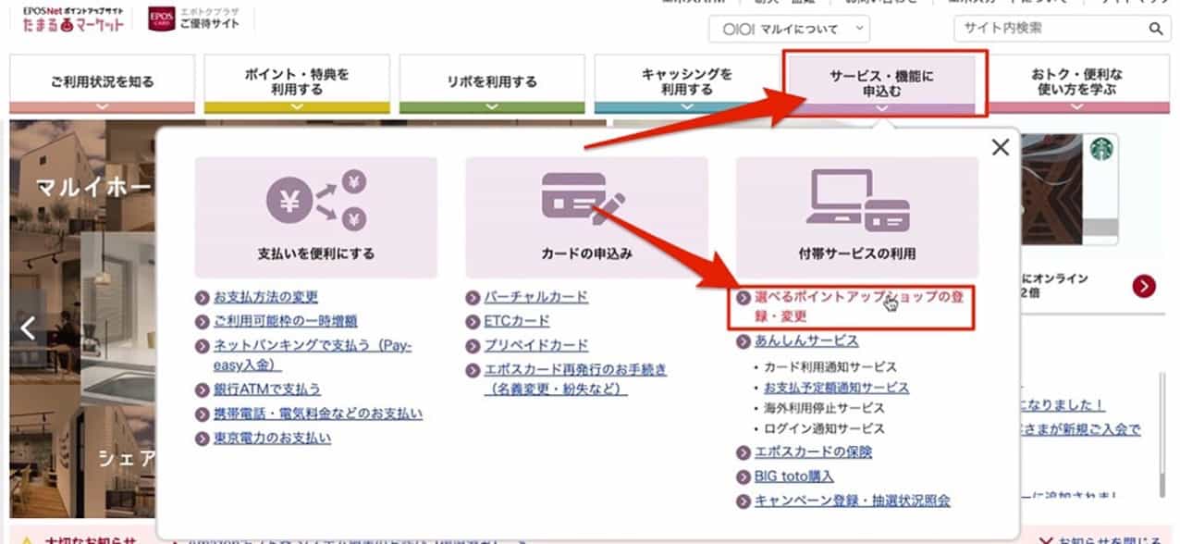This screenshot has width=1180, height=544.
Task: Open ネットバンキングで支払う (Pay-easy入金) link
Action: click(x=313, y=355)
